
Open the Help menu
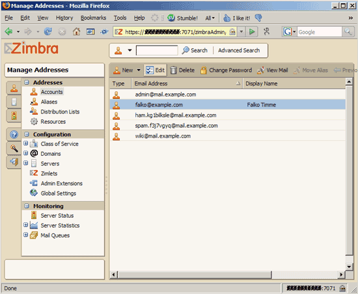tap(139, 18)
